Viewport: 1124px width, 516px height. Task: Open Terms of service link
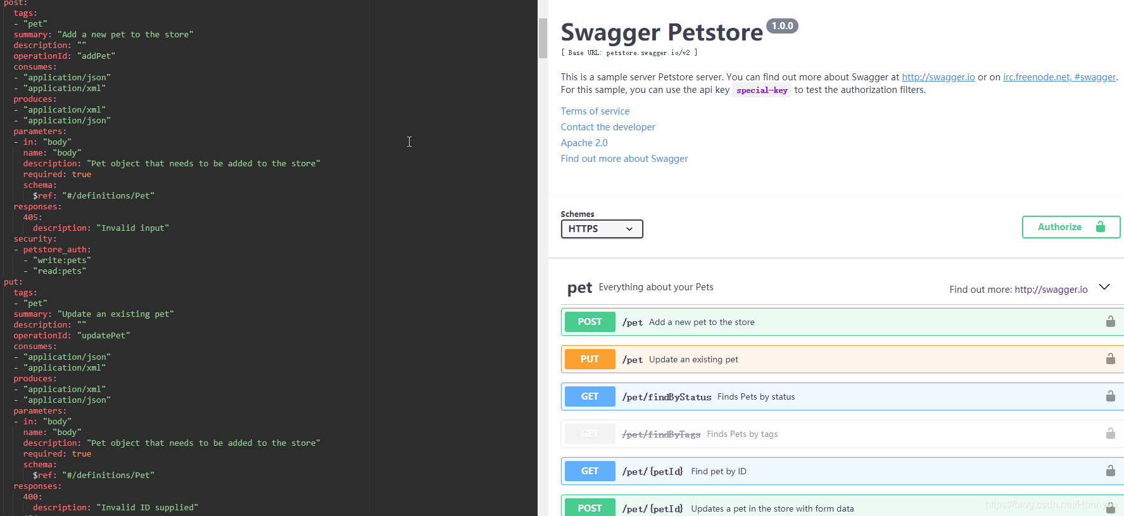click(595, 111)
